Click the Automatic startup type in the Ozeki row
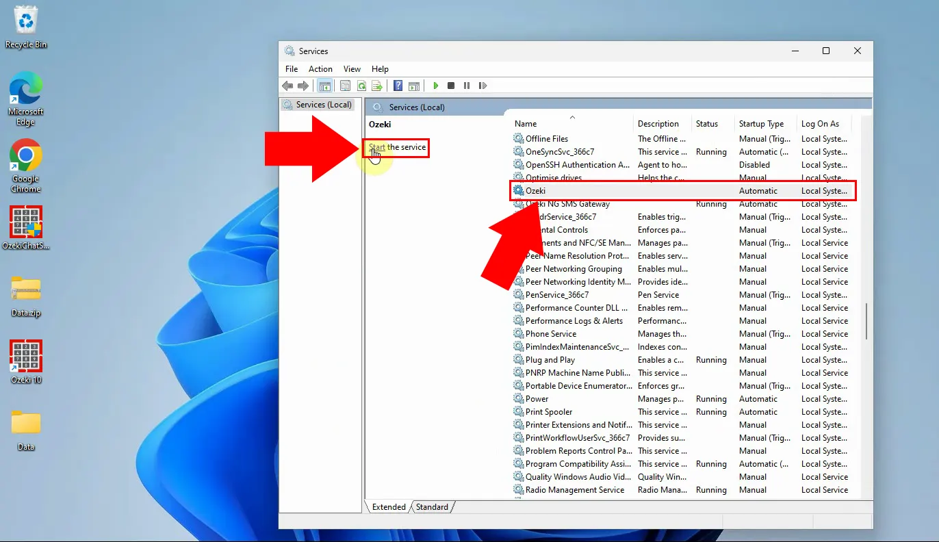Screen dimensions: 939x542 [758, 191]
